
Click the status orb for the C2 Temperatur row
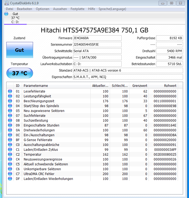[x=10, y=154]
